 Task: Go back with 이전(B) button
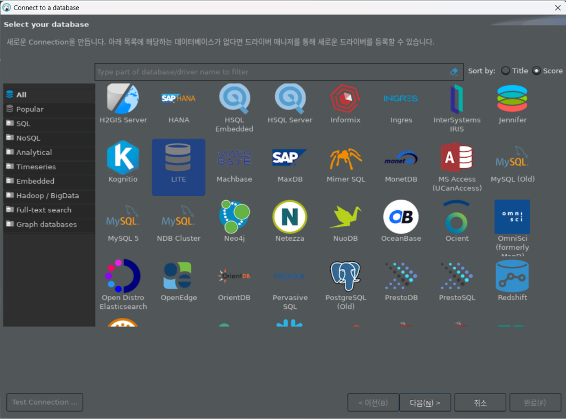(373, 402)
